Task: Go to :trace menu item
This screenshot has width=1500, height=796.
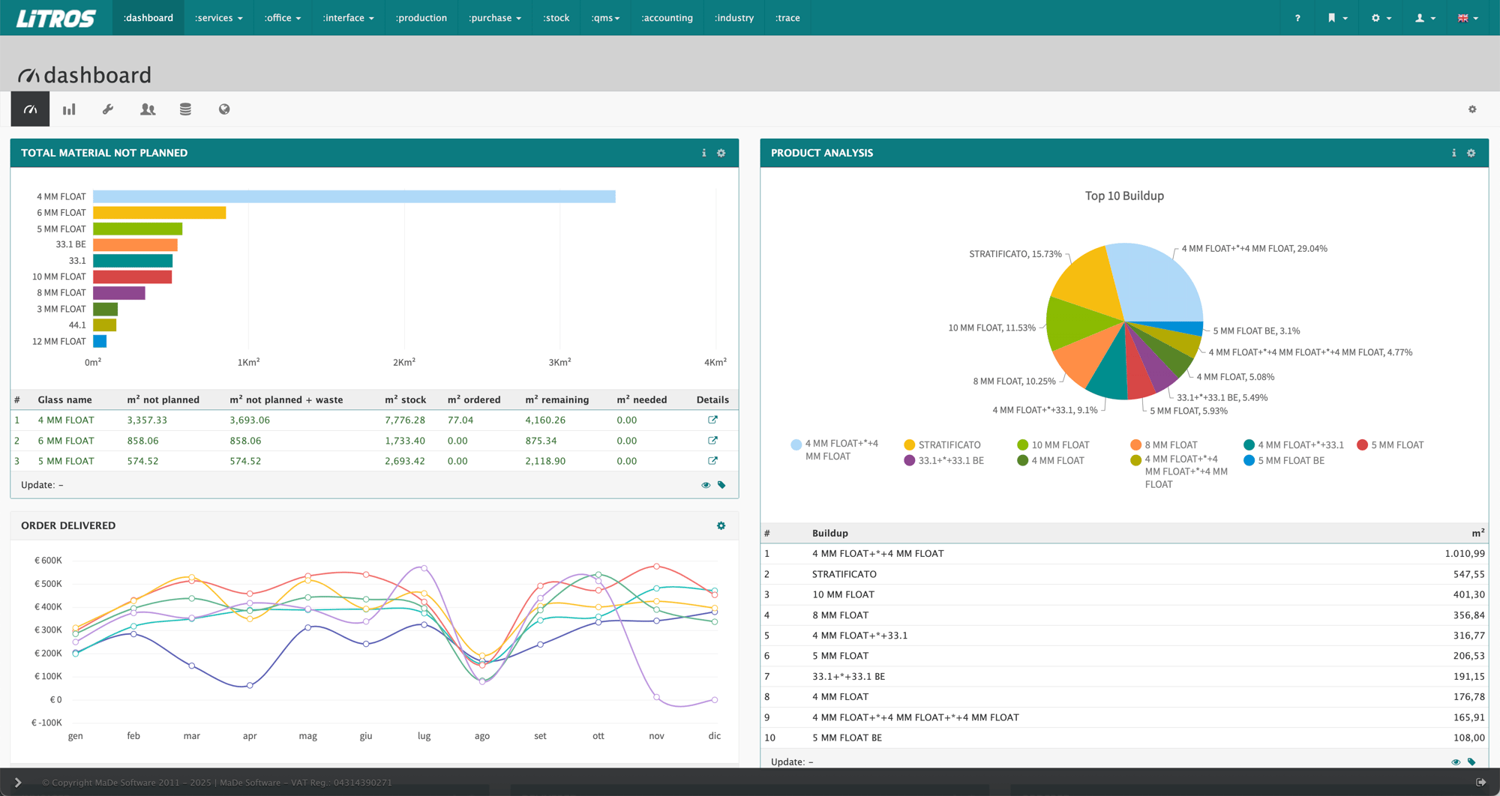Action: [x=787, y=18]
